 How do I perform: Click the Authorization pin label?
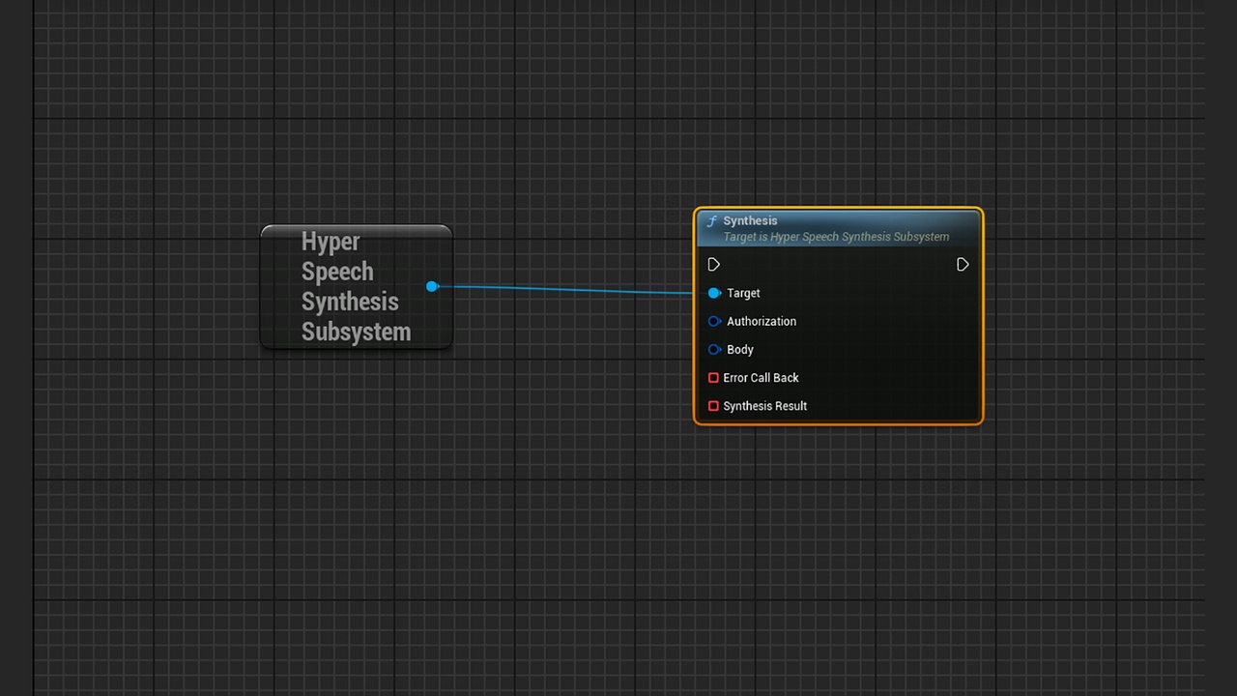click(x=762, y=321)
